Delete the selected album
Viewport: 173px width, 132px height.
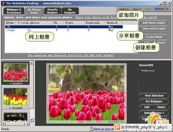click(161, 43)
